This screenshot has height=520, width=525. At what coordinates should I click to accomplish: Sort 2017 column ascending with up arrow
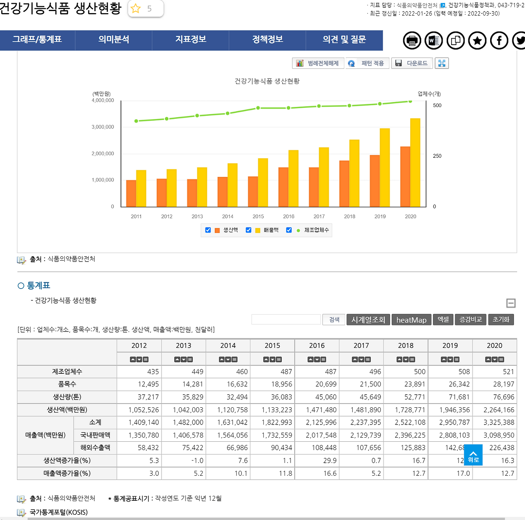[x=355, y=359]
